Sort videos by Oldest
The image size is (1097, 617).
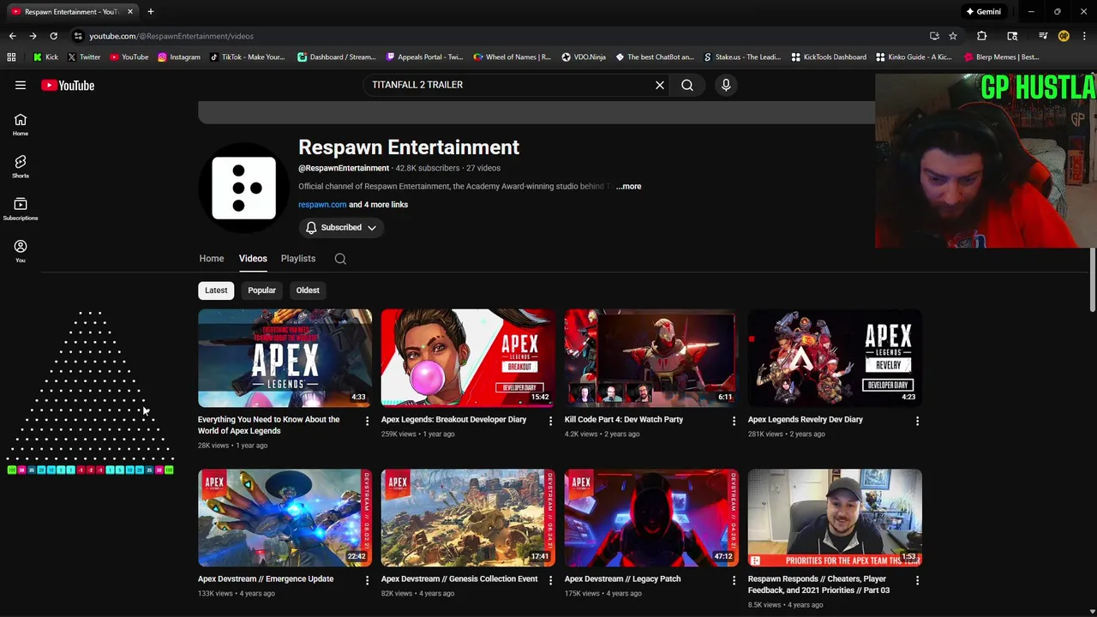coord(308,290)
